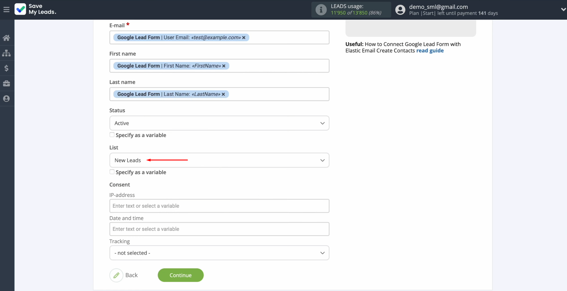
Task: Click the IP-address input field
Action: pyautogui.click(x=219, y=206)
